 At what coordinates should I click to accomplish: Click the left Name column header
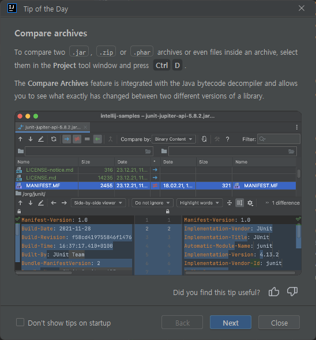(x=47, y=162)
